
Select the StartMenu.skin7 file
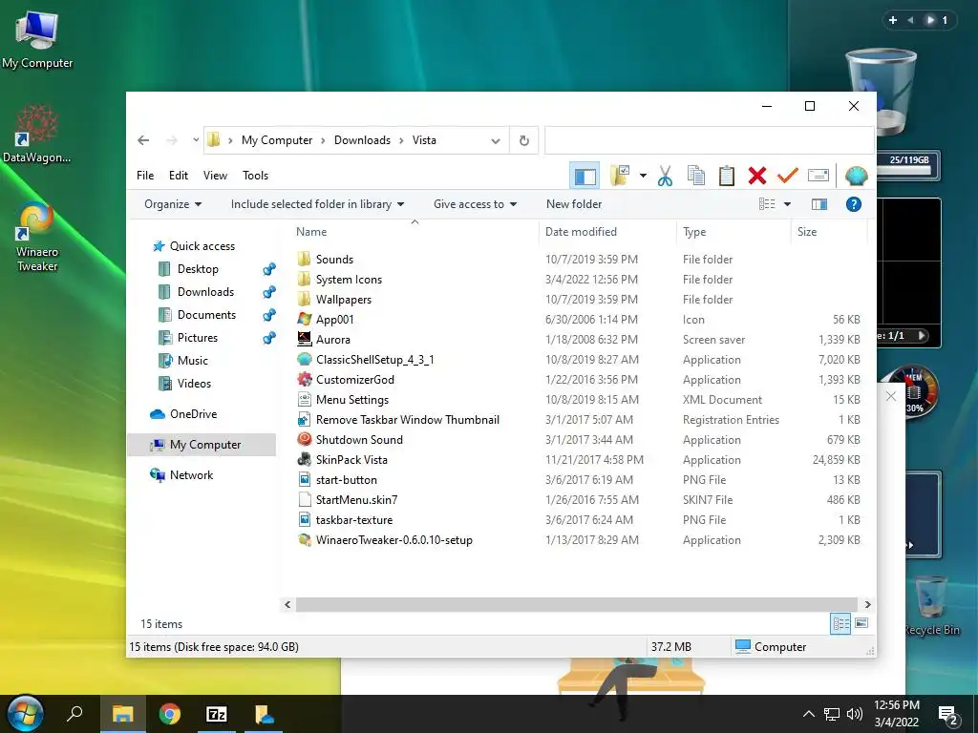click(357, 500)
